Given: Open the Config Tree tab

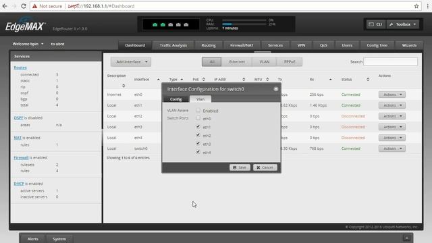Looking at the screenshot, I should pyautogui.click(x=377, y=45).
